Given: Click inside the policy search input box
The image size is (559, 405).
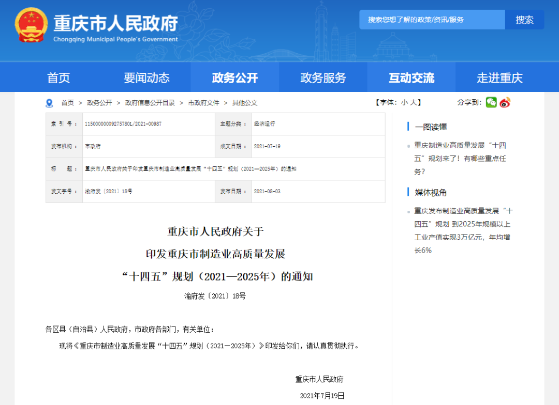Looking at the screenshot, I should [x=430, y=20].
